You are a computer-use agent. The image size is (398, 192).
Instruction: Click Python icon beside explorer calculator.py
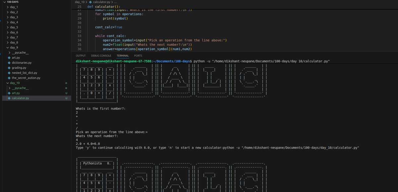(x=9, y=98)
